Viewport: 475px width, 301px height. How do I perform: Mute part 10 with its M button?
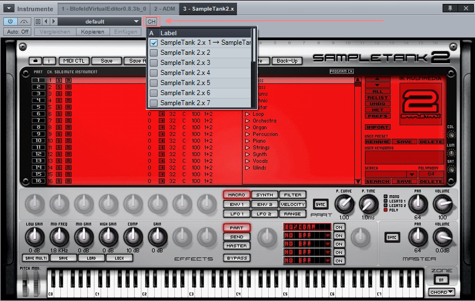click(x=69, y=141)
